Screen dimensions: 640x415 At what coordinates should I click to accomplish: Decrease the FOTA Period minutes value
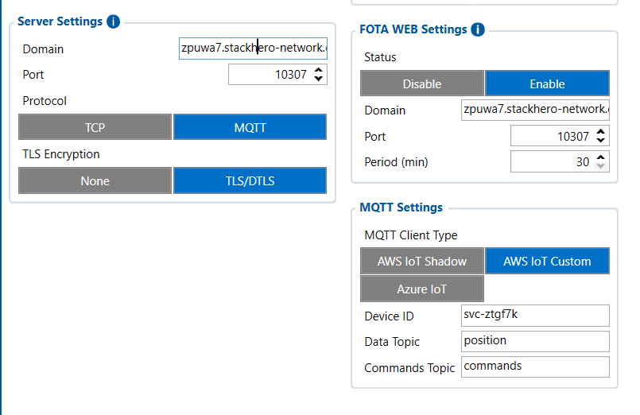(x=602, y=166)
